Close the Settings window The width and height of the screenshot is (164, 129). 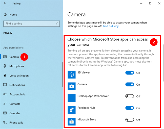[159, 3]
